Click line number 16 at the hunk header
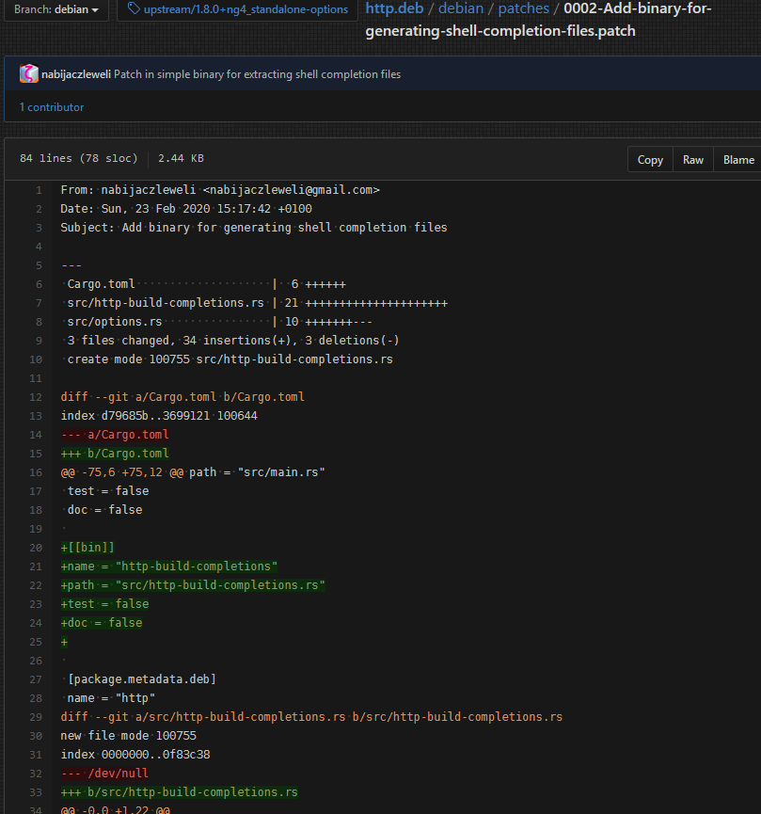The height and width of the screenshot is (814, 761). point(36,472)
